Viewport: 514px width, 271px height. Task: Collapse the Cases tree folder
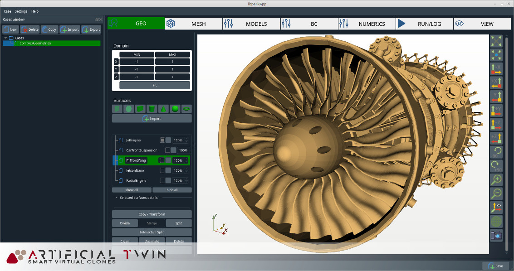(x=5, y=38)
